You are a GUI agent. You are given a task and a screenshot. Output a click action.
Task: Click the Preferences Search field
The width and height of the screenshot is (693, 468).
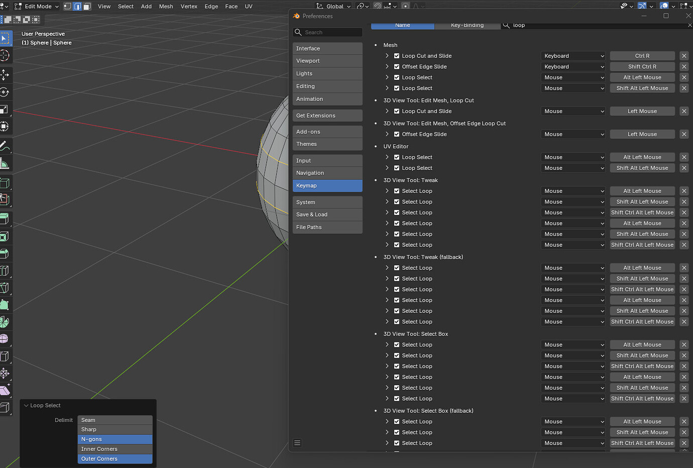[x=327, y=32]
